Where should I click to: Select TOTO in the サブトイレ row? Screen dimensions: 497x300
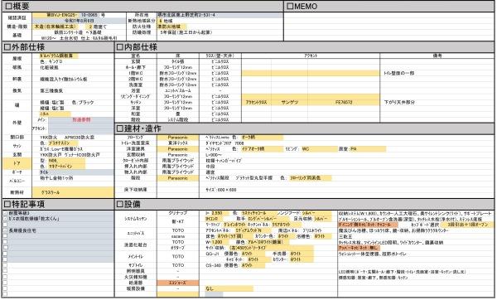[x=178, y=265]
